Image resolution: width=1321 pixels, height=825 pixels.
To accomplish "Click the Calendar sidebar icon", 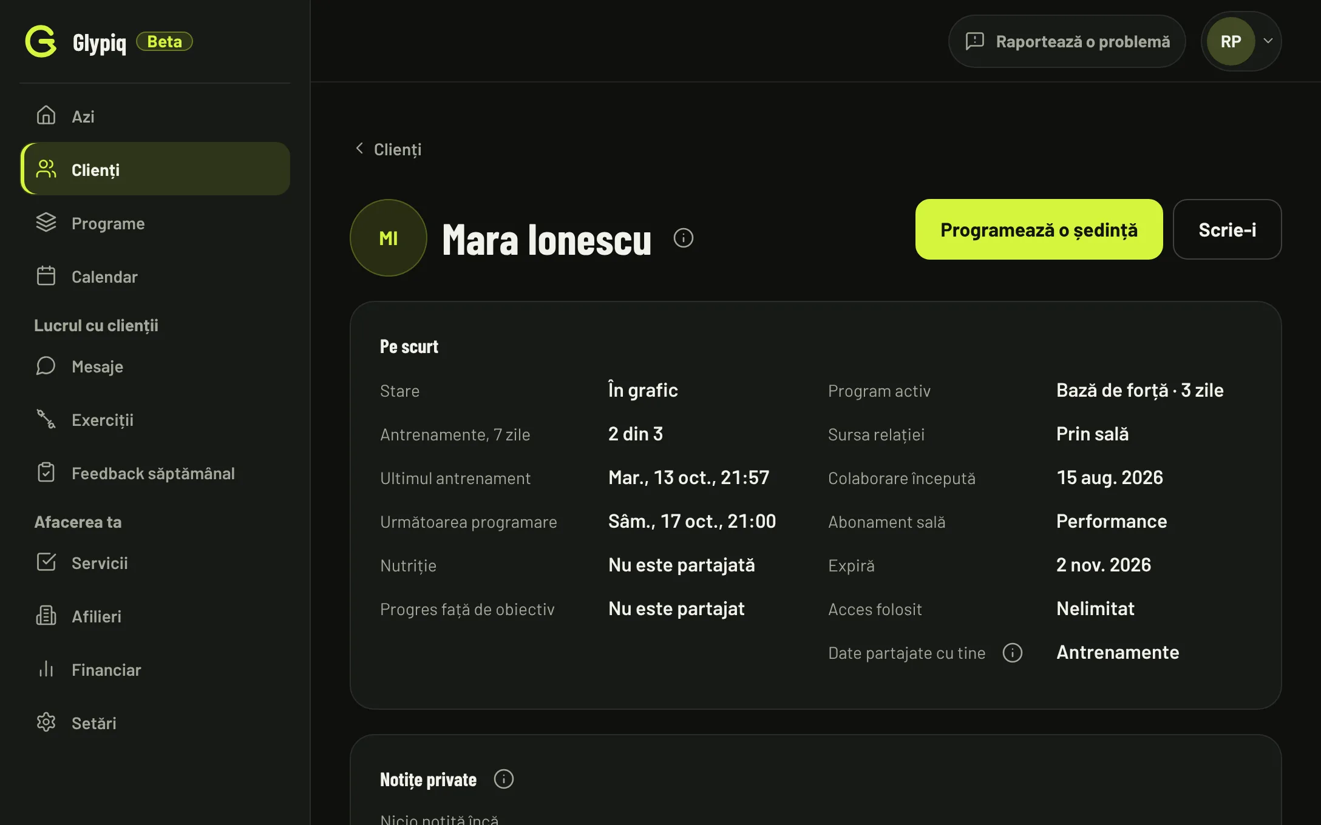I will click(x=46, y=276).
